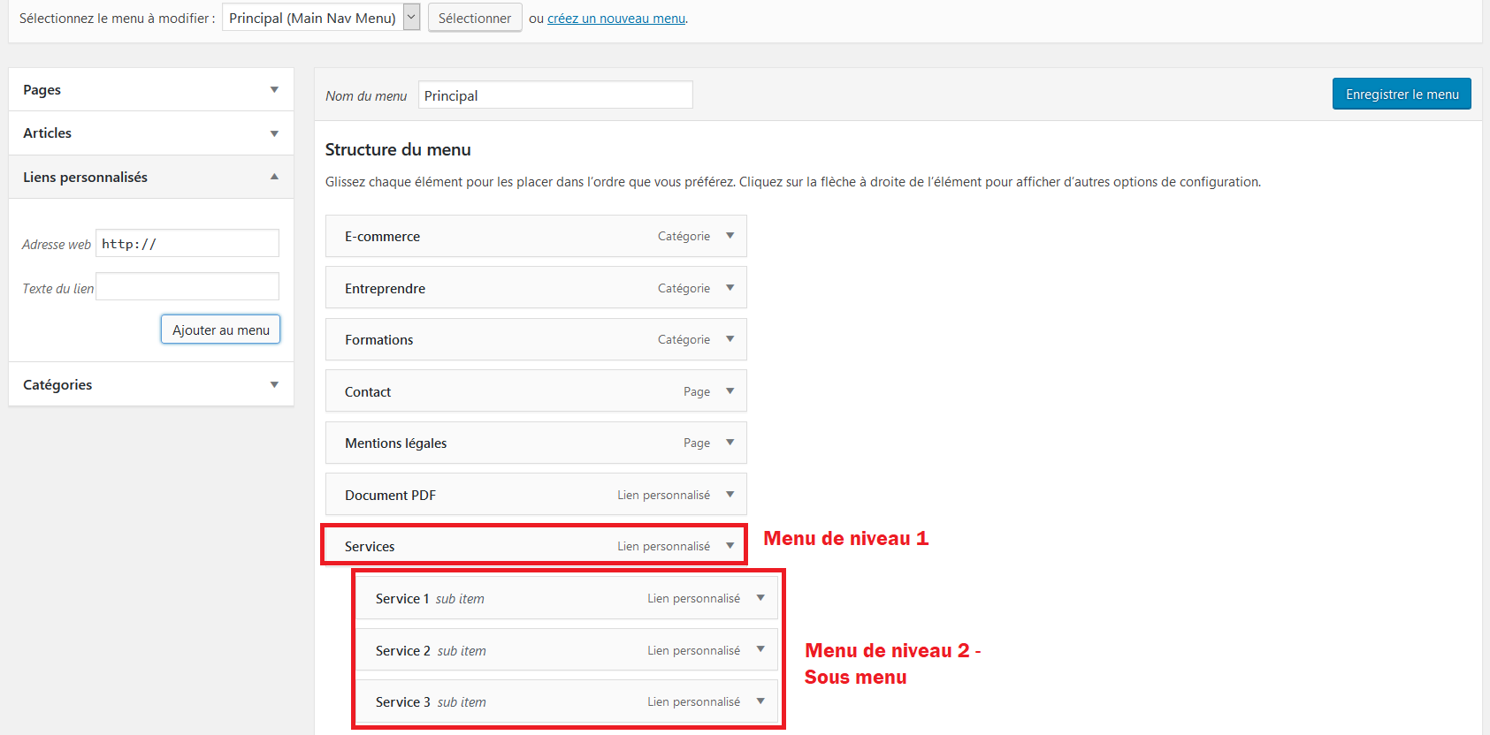Select the Service 3 sub item title
This screenshot has height=735, width=1490.
(403, 702)
